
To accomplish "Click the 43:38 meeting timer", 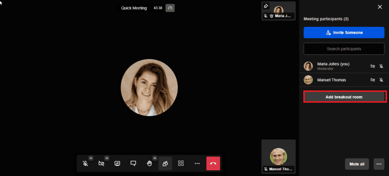I will pos(158,8).
